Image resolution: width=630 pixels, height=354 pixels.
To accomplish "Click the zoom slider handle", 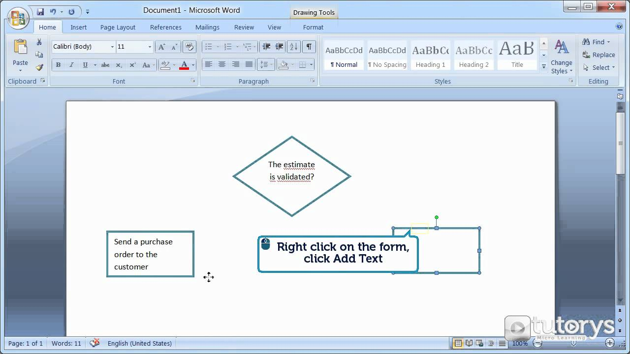I will coord(573,343).
